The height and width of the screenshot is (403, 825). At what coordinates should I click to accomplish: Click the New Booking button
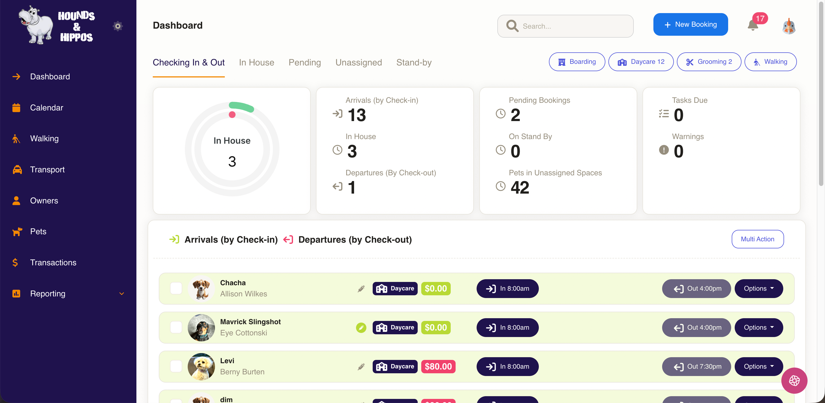(690, 25)
